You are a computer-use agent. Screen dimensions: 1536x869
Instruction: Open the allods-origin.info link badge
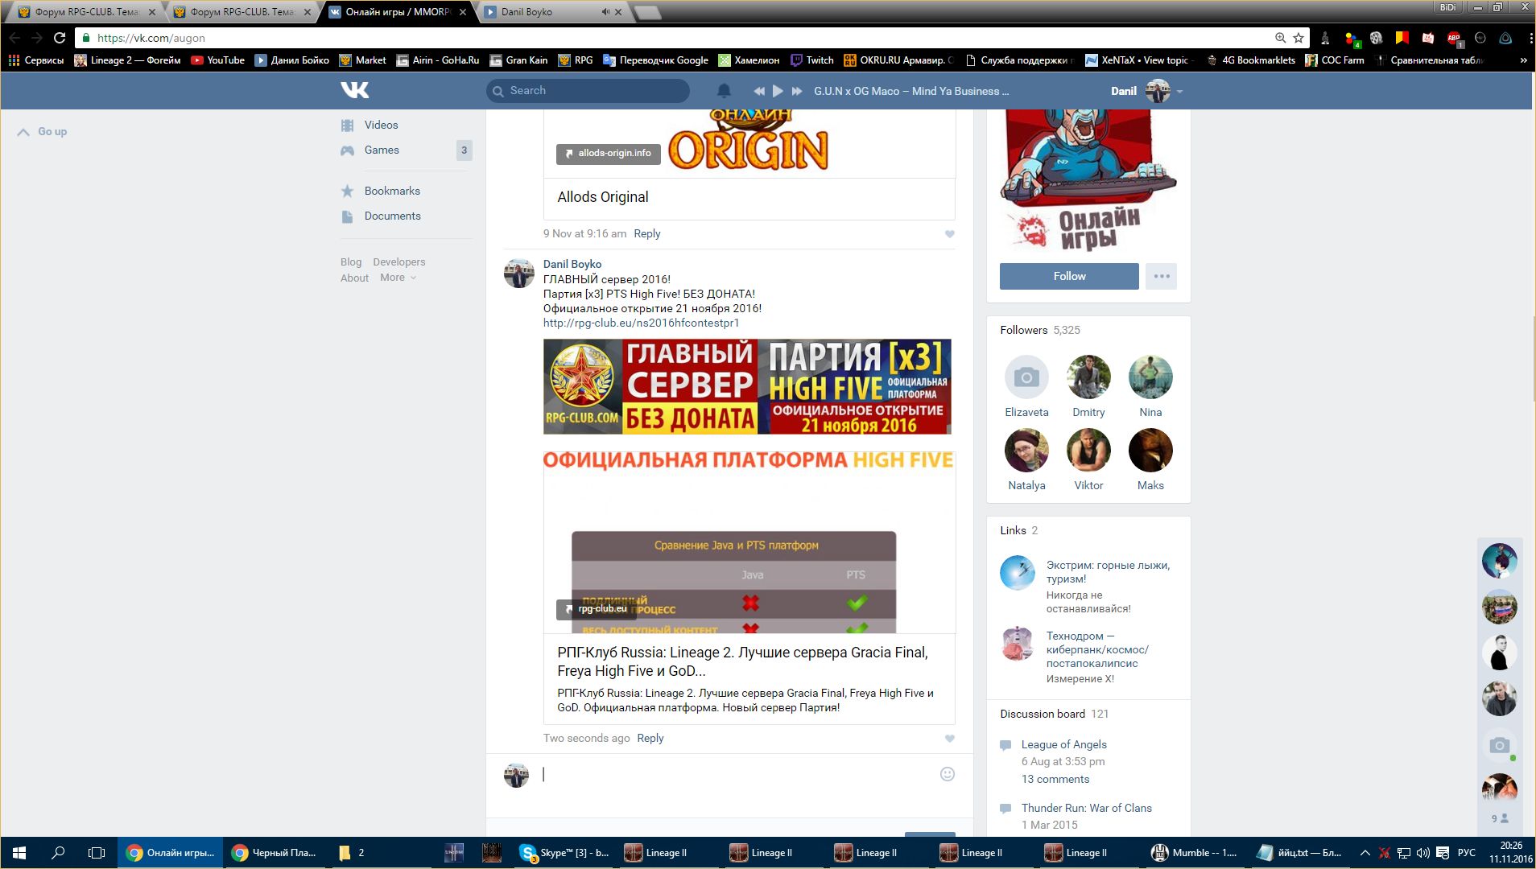click(x=609, y=154)
